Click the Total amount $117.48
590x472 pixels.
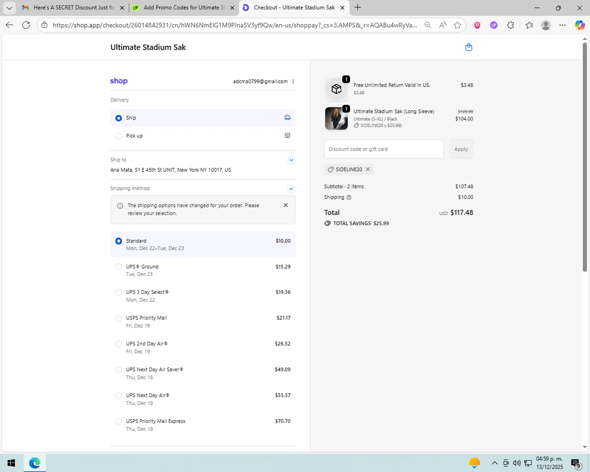pyautogui.click(x=462, y=213)
